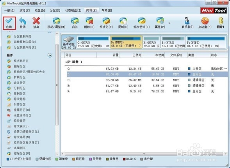Choose 扩展分区 in the operations list

[20, 77]
